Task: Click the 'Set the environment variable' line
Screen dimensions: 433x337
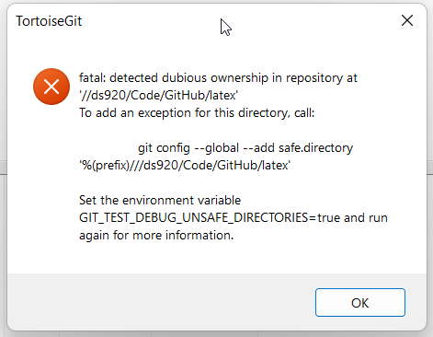Action: [160, 201]
